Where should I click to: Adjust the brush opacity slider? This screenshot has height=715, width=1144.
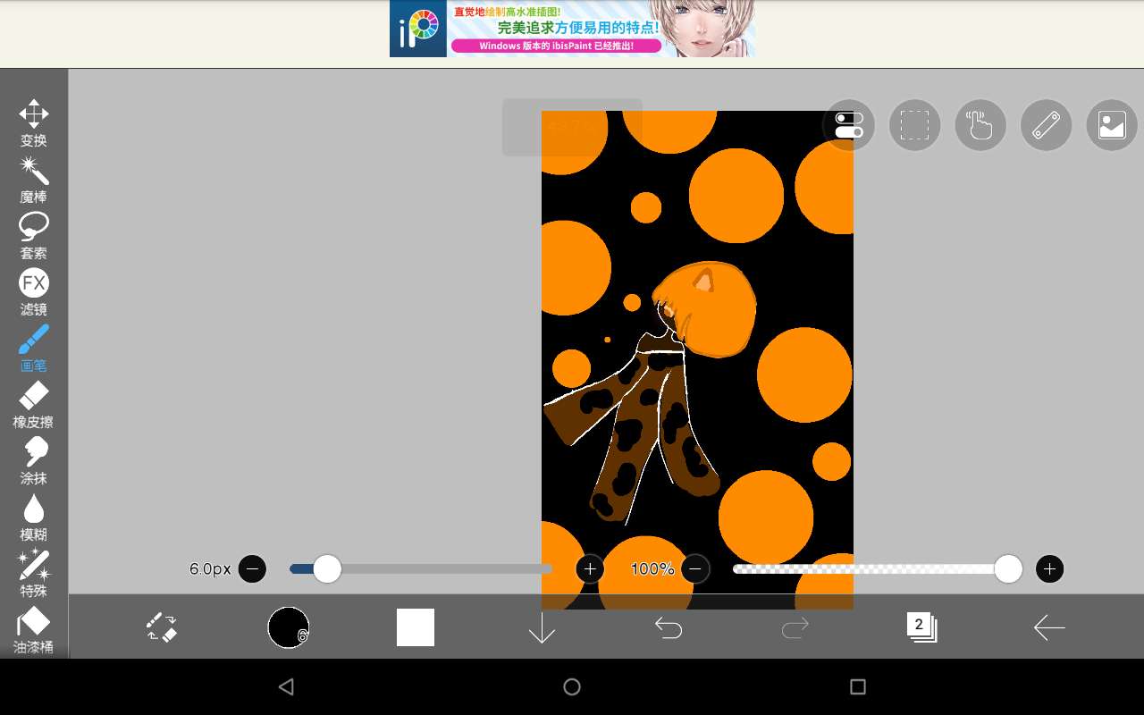pyautogui.click(x=878, y=568)
